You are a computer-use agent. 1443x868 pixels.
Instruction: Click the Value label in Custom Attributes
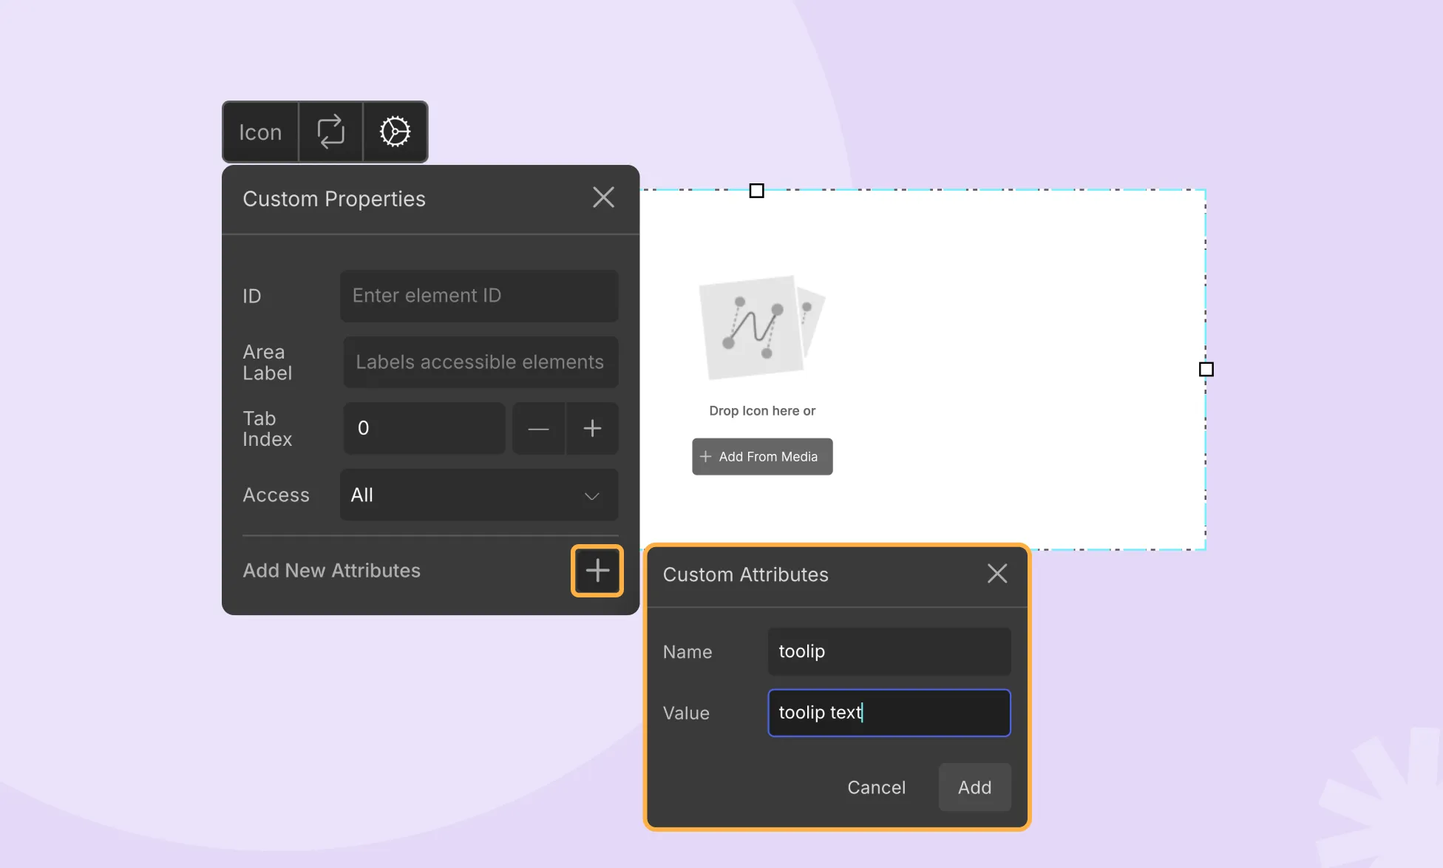pyautogui.click(x=686, y=713)
